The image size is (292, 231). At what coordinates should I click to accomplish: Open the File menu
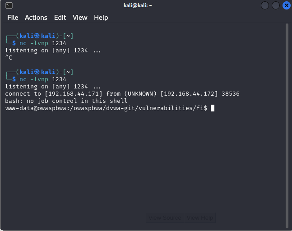tap(13, 18)
